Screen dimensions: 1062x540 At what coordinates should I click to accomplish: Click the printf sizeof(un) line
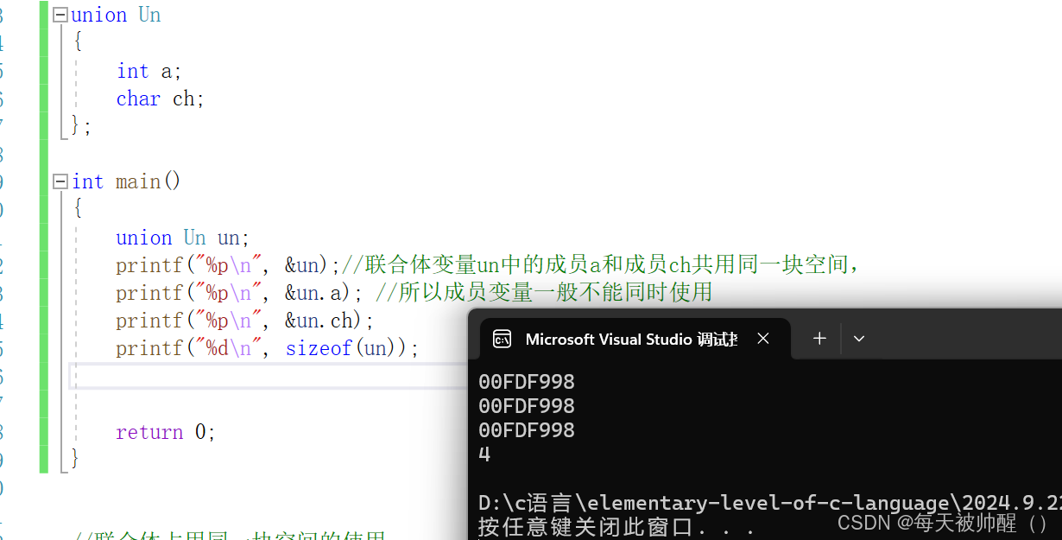click(x=267, y=348)
